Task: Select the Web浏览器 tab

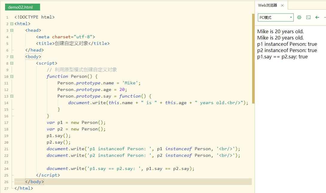Action: [x=268, y=5]
